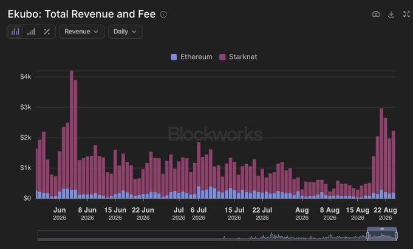The height and width of the screenshot is (249, 413).
Task: Click the Ekubo: Total Revenue and Fee title
Action: (81, 14)
